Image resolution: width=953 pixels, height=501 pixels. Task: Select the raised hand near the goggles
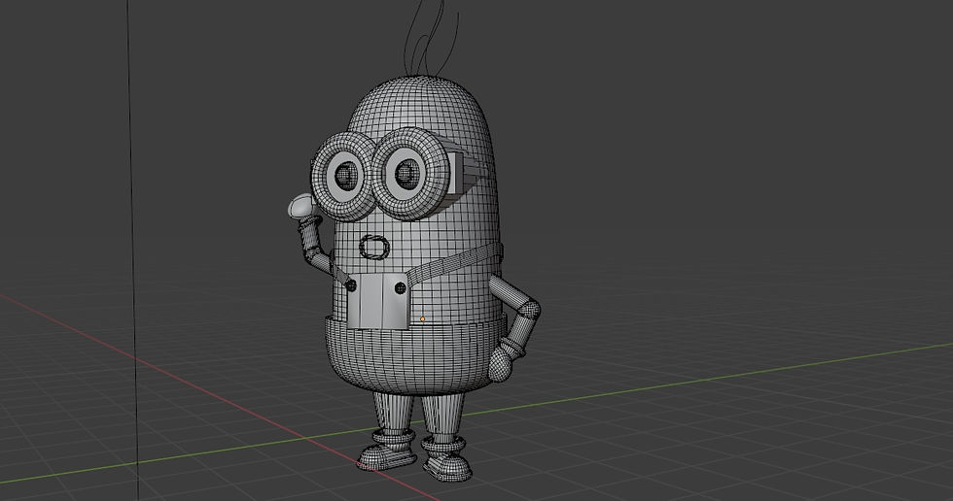(x=301, y=207)
